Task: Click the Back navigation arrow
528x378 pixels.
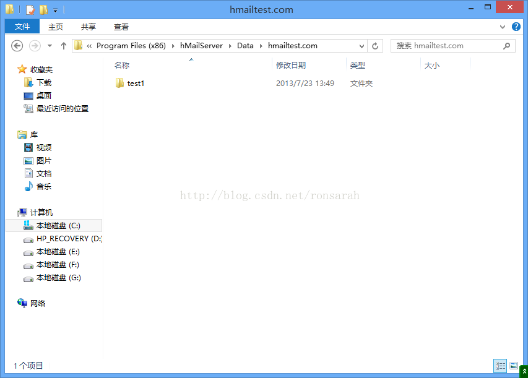Action: [17, 46]
